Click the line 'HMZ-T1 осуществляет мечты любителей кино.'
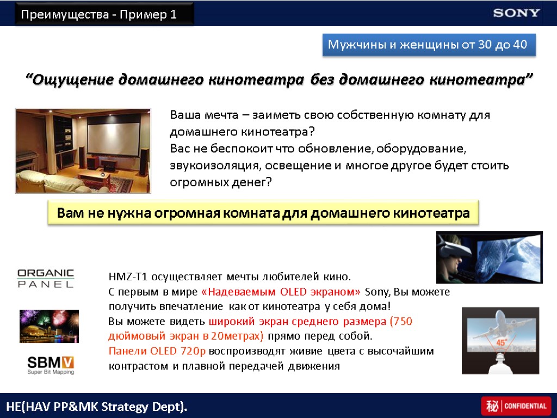 coord(230,276)
